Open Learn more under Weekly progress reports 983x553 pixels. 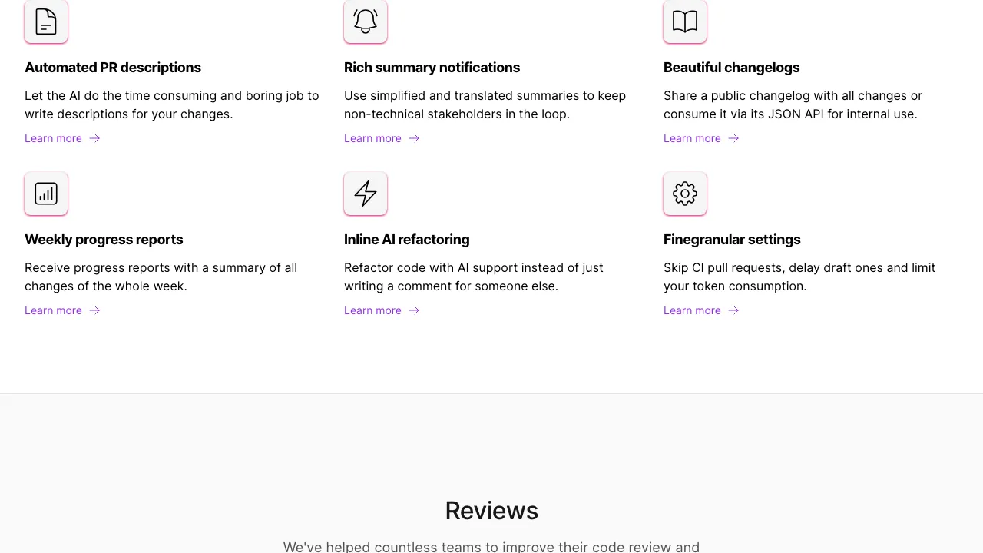click(53, 310)
